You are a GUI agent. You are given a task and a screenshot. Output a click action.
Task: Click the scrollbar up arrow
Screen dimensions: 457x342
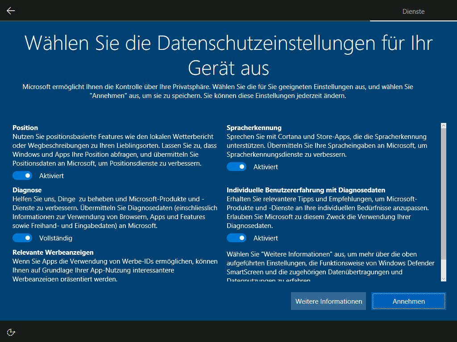pos(443,125)
